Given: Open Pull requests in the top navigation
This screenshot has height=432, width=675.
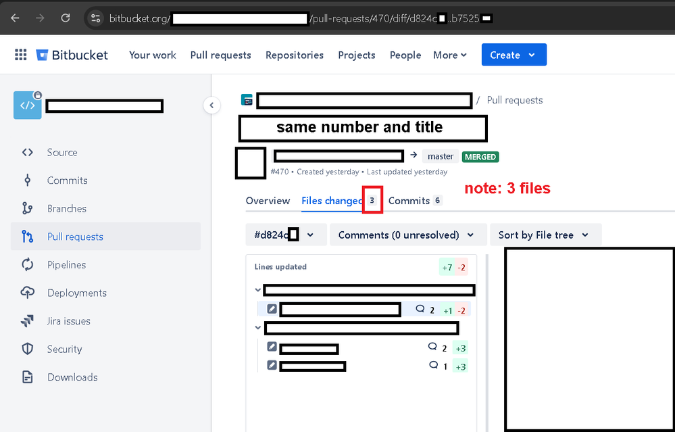Looking at the screenshot, I should 220,55.
